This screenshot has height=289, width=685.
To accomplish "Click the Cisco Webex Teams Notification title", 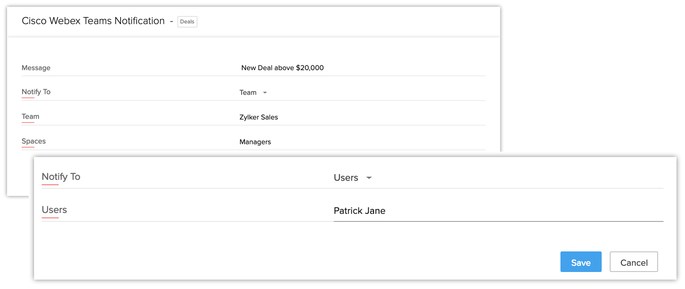I will tap(93, 21).
